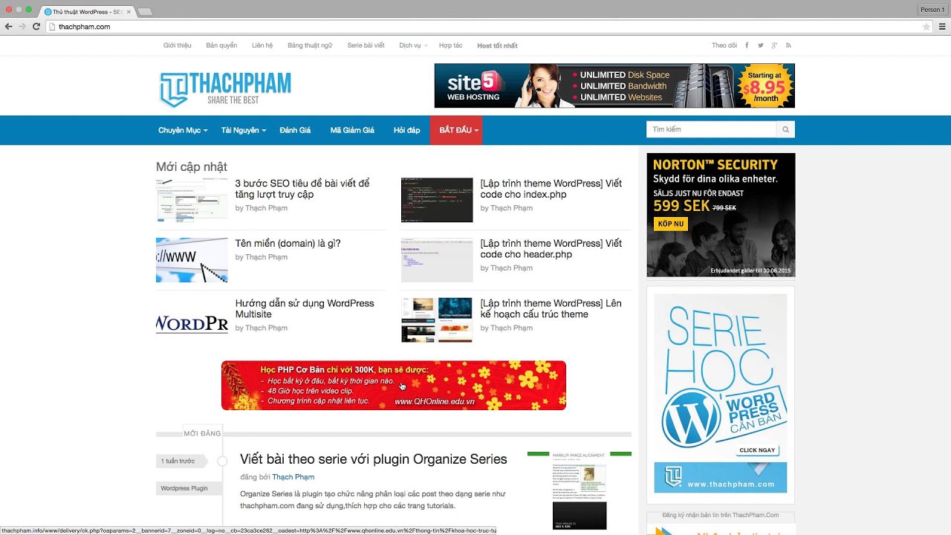Click the Mới đăng section tab
Screen dimensions: 951x535
[x=202, y=433]
